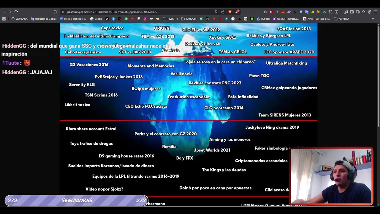Open the Kick green K bookmark
The width and height of the screenshot is (380, 214).
pos(252,19)
